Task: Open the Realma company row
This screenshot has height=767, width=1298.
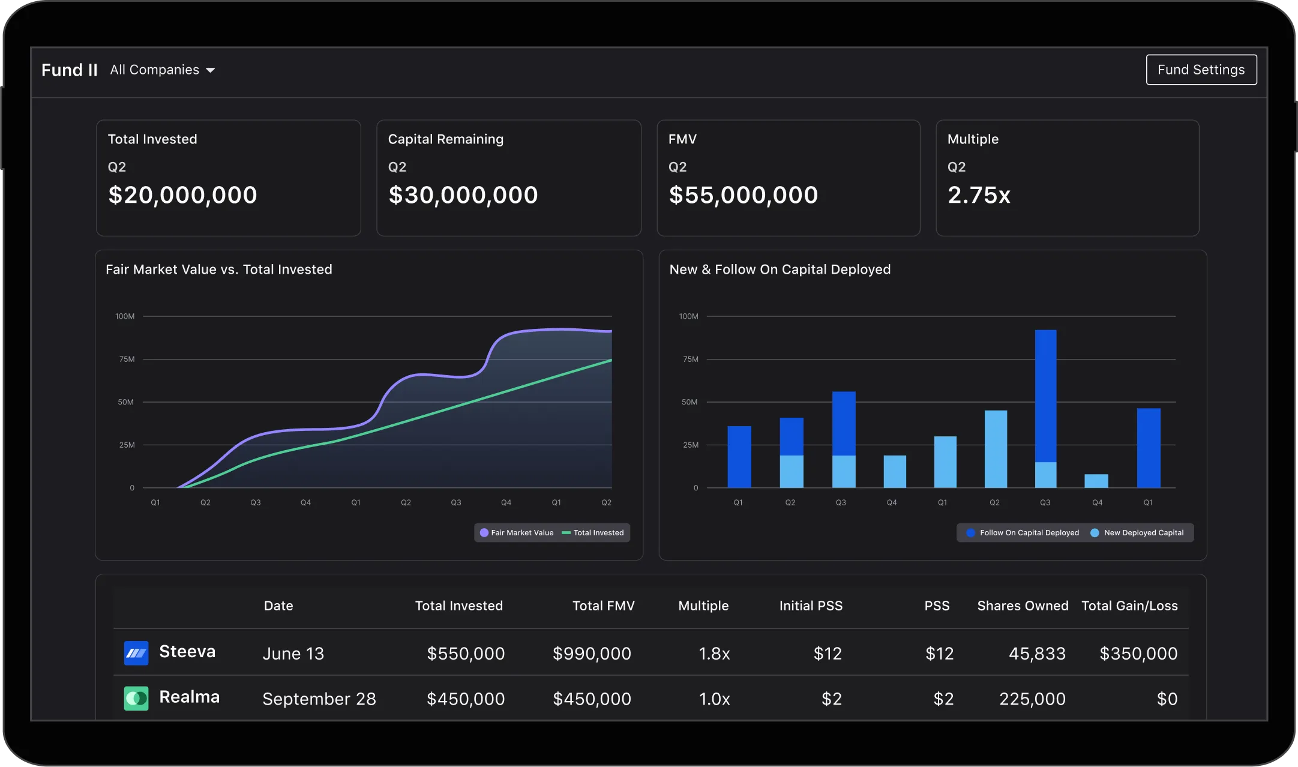Action: click(x=651, y=698)
